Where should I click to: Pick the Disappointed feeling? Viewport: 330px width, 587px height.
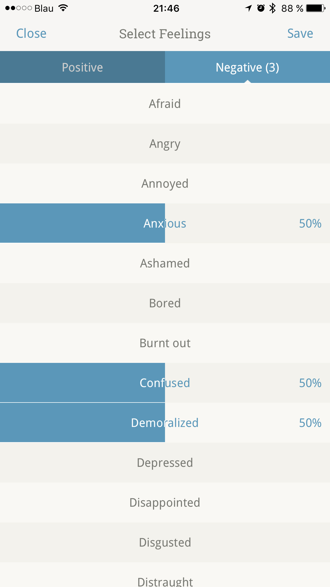(x=165, y=502)
